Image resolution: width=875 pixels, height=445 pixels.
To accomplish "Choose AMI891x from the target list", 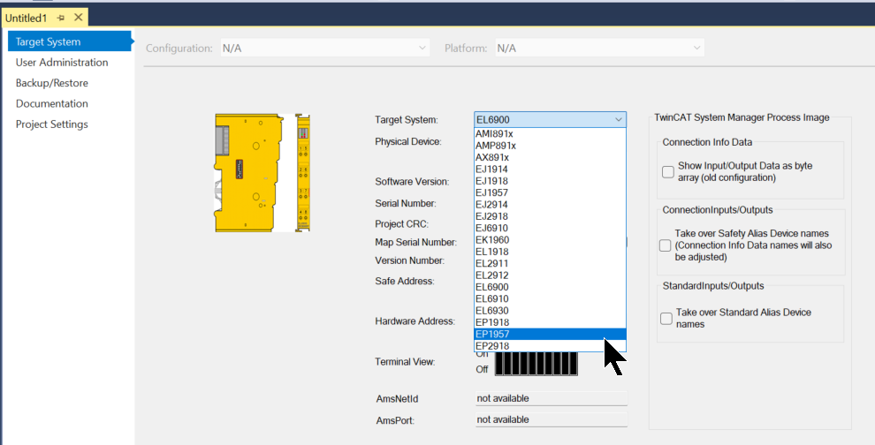I will [550, 134].
